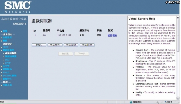Click the greyed 下一步 next button

[x=82, y=54]
